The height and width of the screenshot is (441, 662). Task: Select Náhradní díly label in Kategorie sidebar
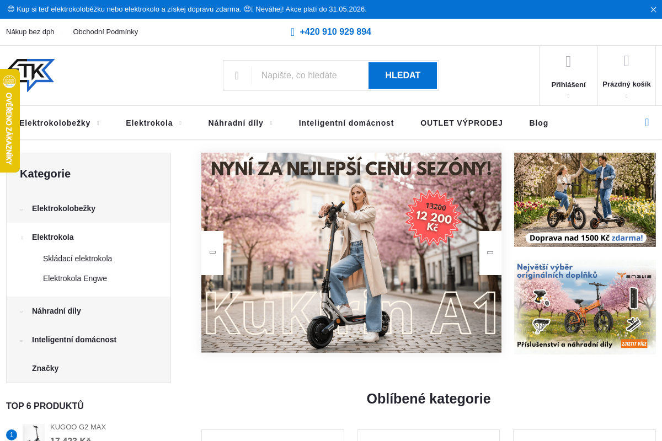click(x=56, y=311)
